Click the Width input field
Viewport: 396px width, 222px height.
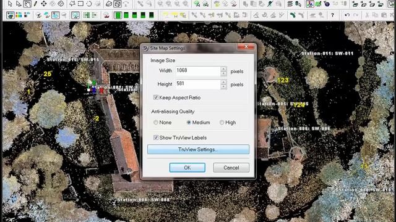click(198, 71)
